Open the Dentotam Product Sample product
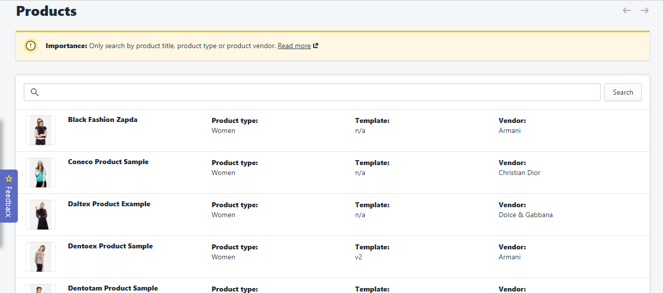This screenshot has height=293, width=663. (113, 288)
